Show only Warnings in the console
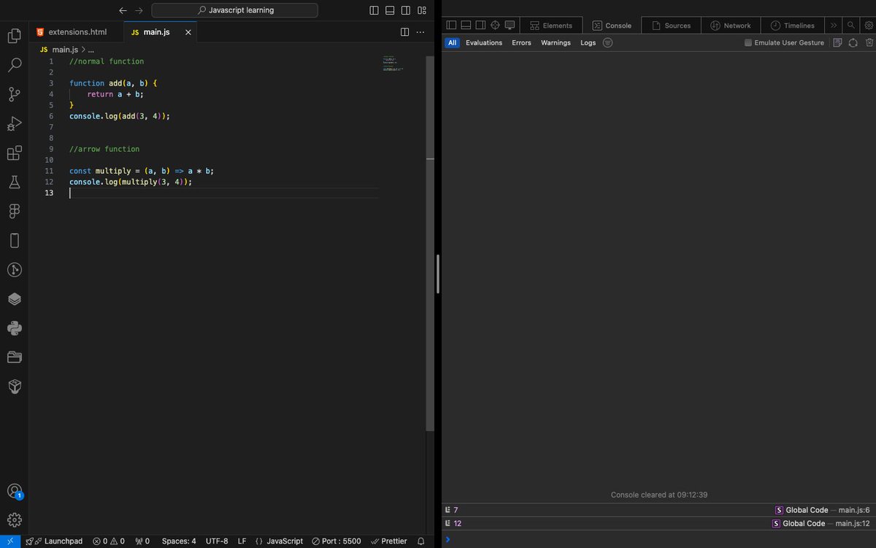 coord(556,42)
